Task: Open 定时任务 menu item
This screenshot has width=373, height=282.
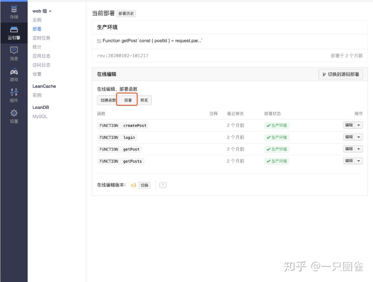Action: coord(41,38)
